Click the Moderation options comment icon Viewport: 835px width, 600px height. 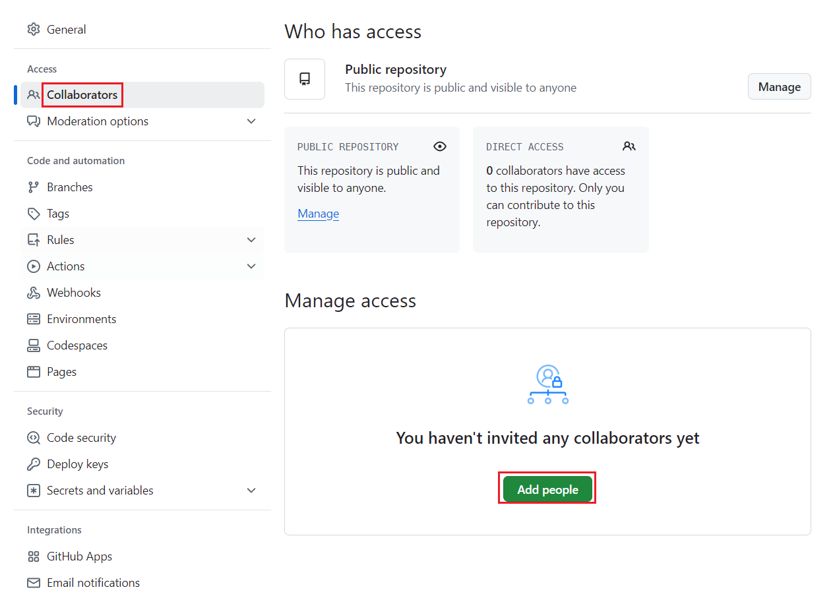[34, 121]
